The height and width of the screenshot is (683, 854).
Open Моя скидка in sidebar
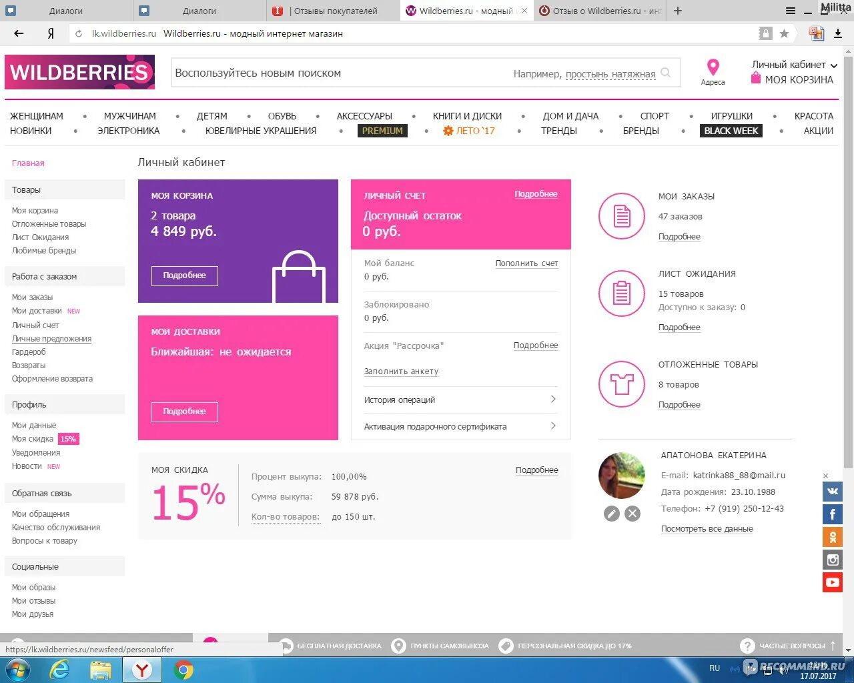click(33, 439)
